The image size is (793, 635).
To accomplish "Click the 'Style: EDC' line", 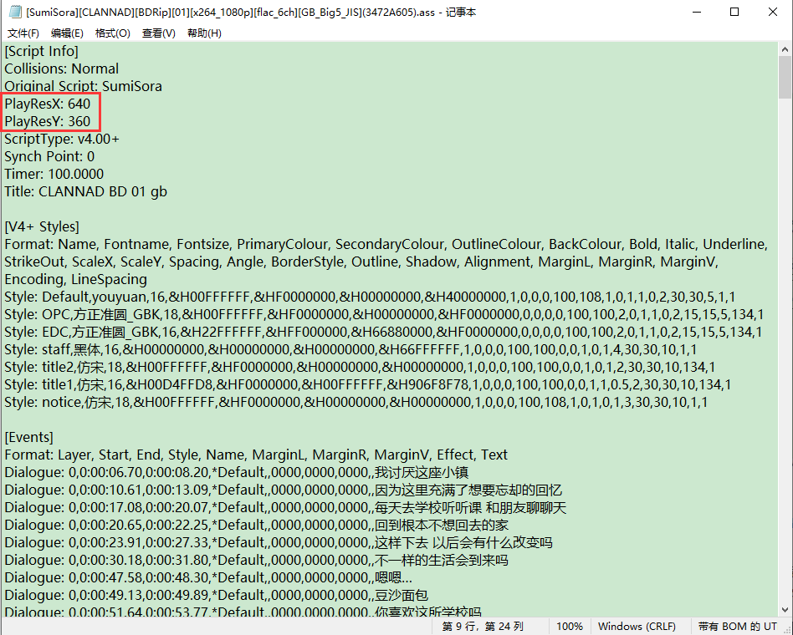I will point(383,332).
